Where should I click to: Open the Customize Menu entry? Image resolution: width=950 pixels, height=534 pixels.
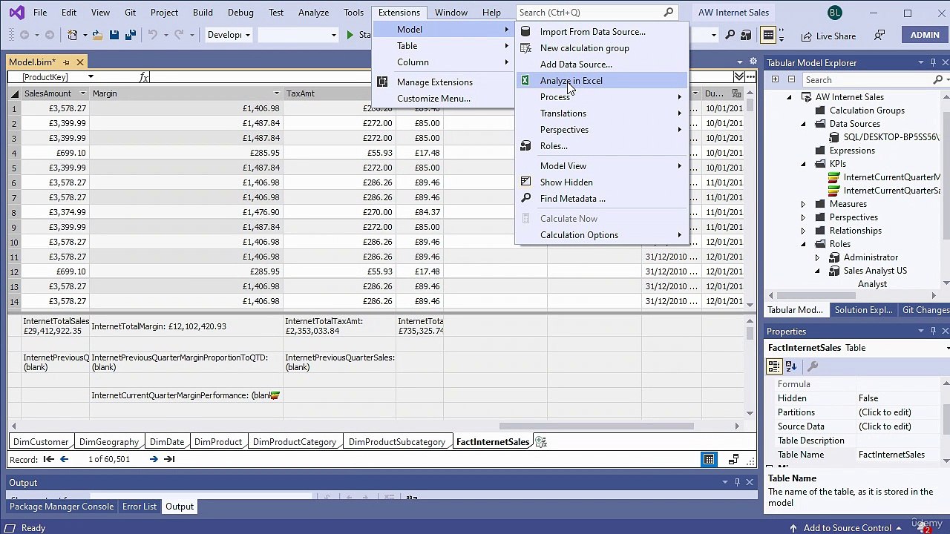click(x=433, y=99)
